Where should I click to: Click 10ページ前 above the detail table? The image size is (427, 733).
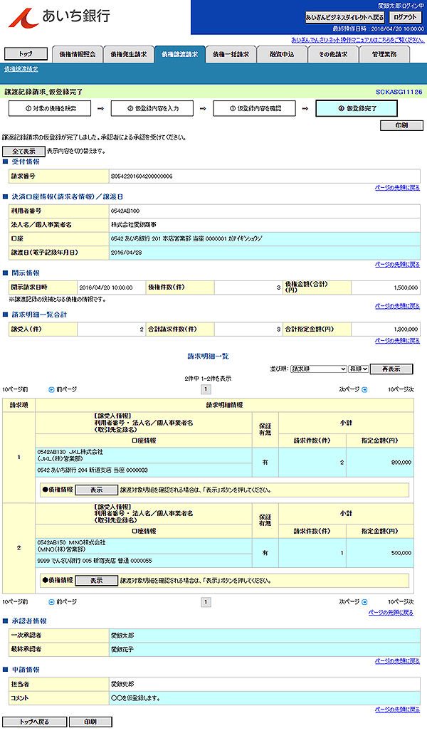(x=15, y=389)
